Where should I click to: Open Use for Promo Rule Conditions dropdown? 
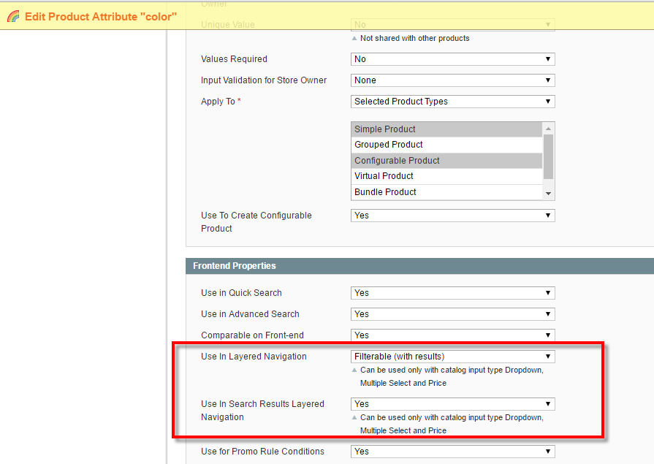click(x=452, y=452)
